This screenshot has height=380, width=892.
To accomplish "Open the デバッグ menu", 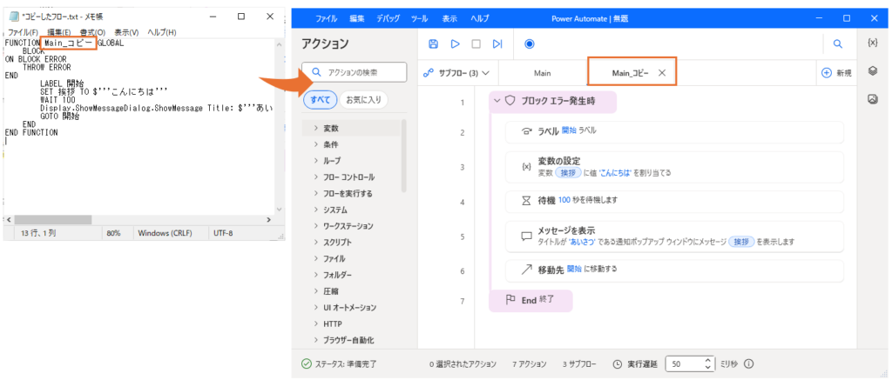I will click(x=390, y=17).
